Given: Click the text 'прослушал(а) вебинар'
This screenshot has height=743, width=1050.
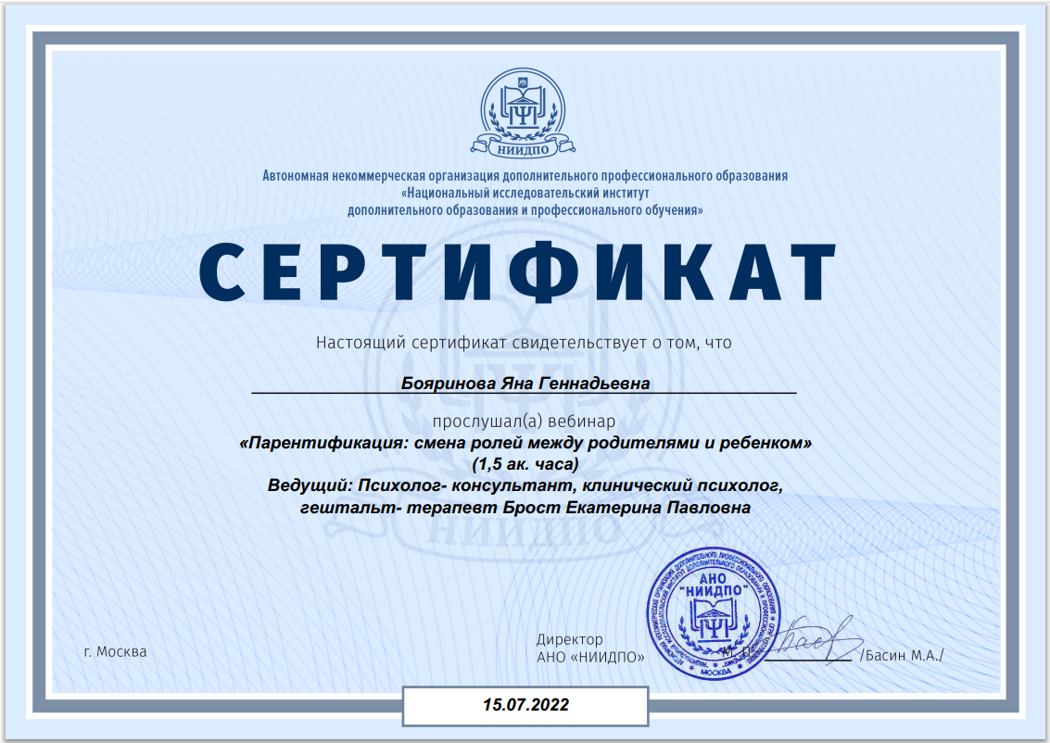Looking at the screenshot, I should (x=524, y=422).
